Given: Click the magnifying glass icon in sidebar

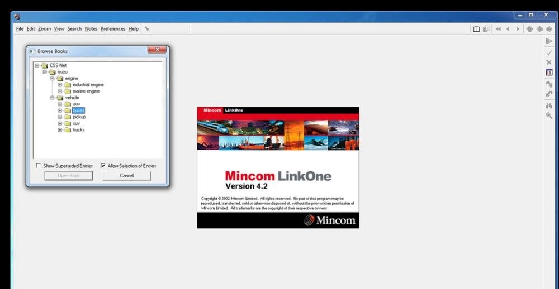Looking at the screenshot, I should coord(549,115).
